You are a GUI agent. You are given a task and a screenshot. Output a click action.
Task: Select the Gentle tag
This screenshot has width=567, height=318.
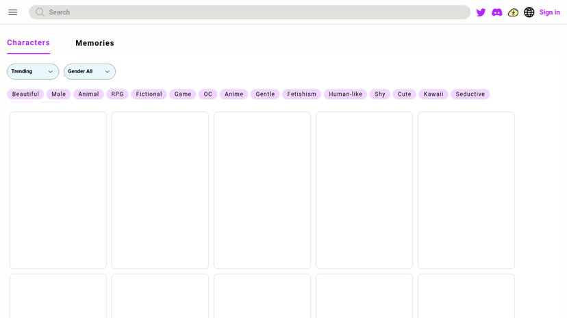tap(265, 94)
